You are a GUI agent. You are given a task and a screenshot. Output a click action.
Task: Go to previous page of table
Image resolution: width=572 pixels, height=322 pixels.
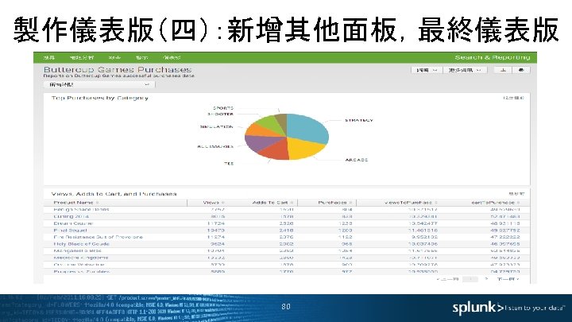coord(447,279)
